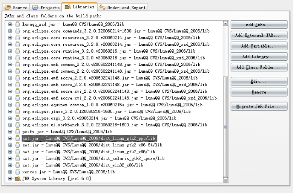Expand the org.eclipse.osgi jar node

point(10,118)
